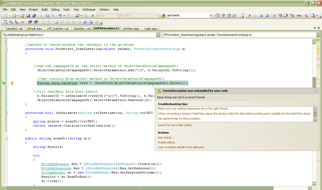Image resolution: width=322 pixels, height=190 pixels.
Task: Open the Breakpoints window toolbar icon
Action: point(313,16)
